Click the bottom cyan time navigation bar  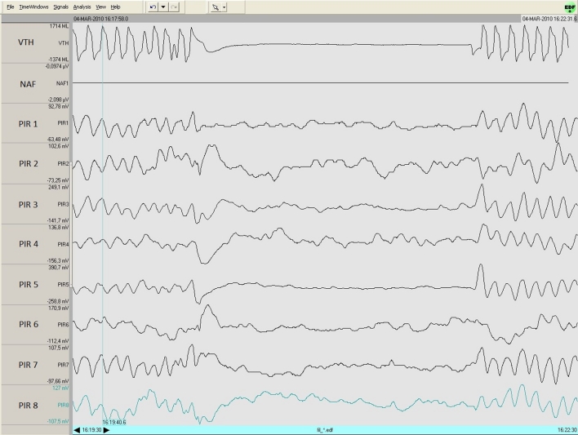click(327, 429)
